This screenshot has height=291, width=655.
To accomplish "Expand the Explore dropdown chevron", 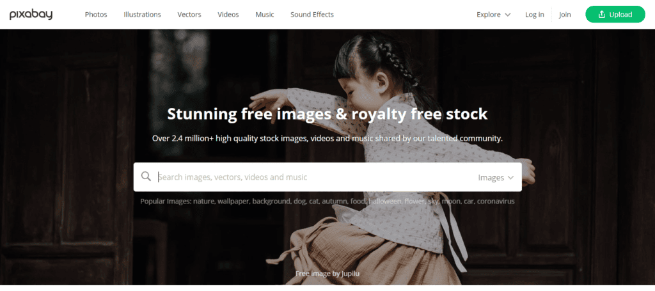I will 507,15.
